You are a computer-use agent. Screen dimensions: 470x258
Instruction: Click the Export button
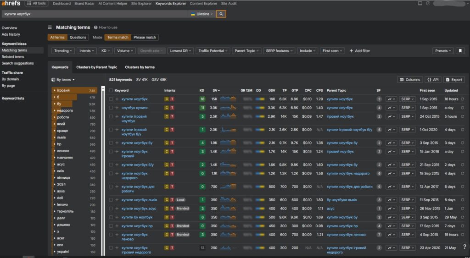click(x=453, y=80)
